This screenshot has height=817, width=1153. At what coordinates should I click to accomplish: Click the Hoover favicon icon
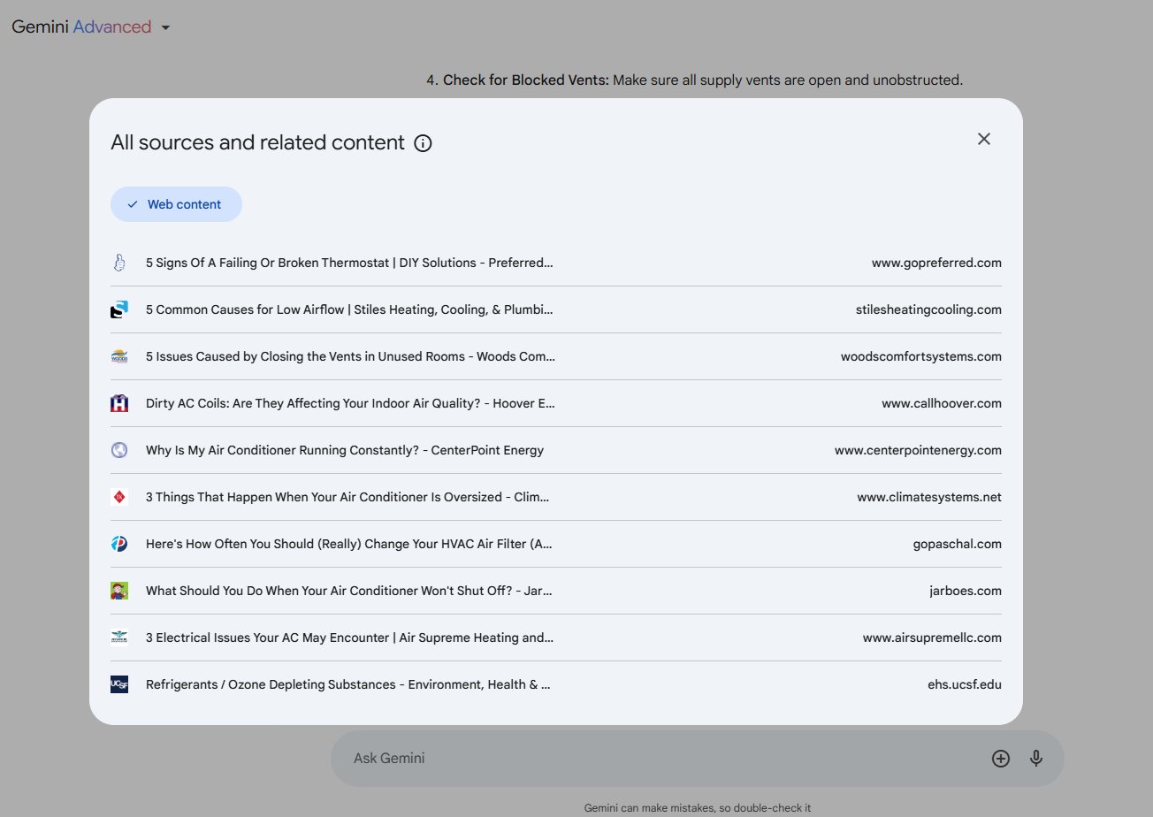(119, 403)
